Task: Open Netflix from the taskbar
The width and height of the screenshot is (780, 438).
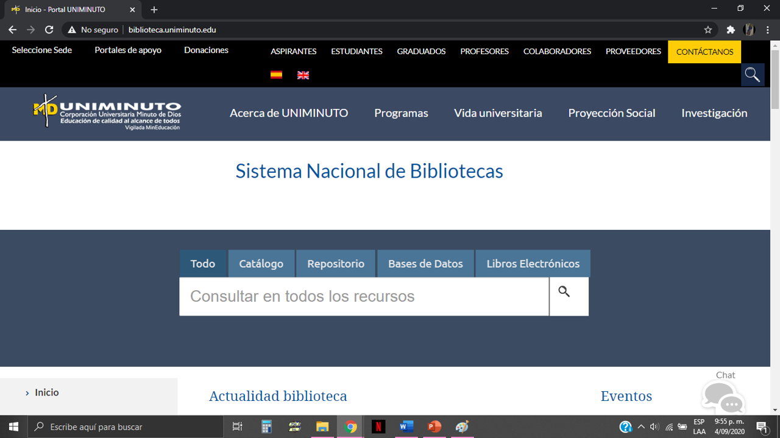Action: click(x=378, y=426)
